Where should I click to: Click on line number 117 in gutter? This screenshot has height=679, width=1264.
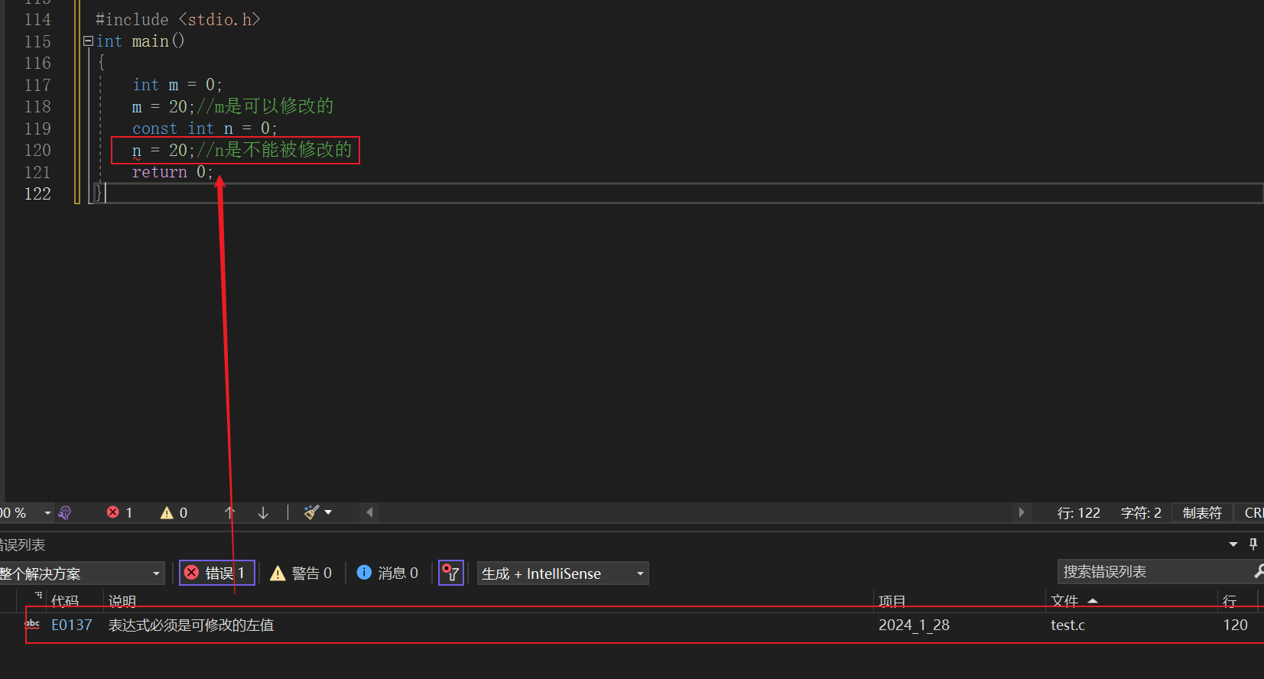pos(37,85)
